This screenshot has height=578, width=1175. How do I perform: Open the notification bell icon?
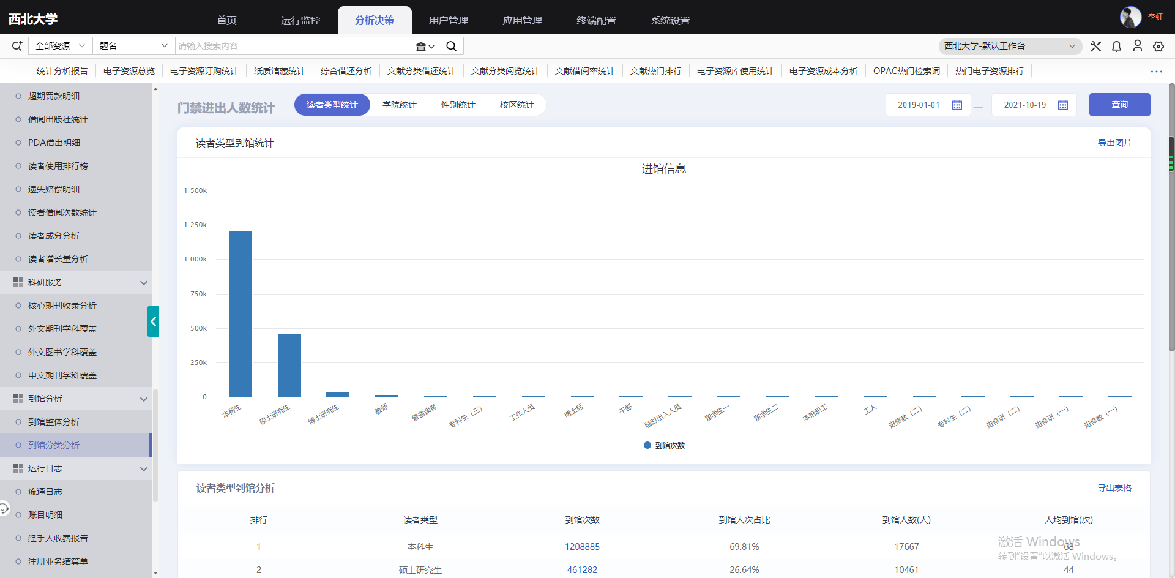click(1116, 47)
